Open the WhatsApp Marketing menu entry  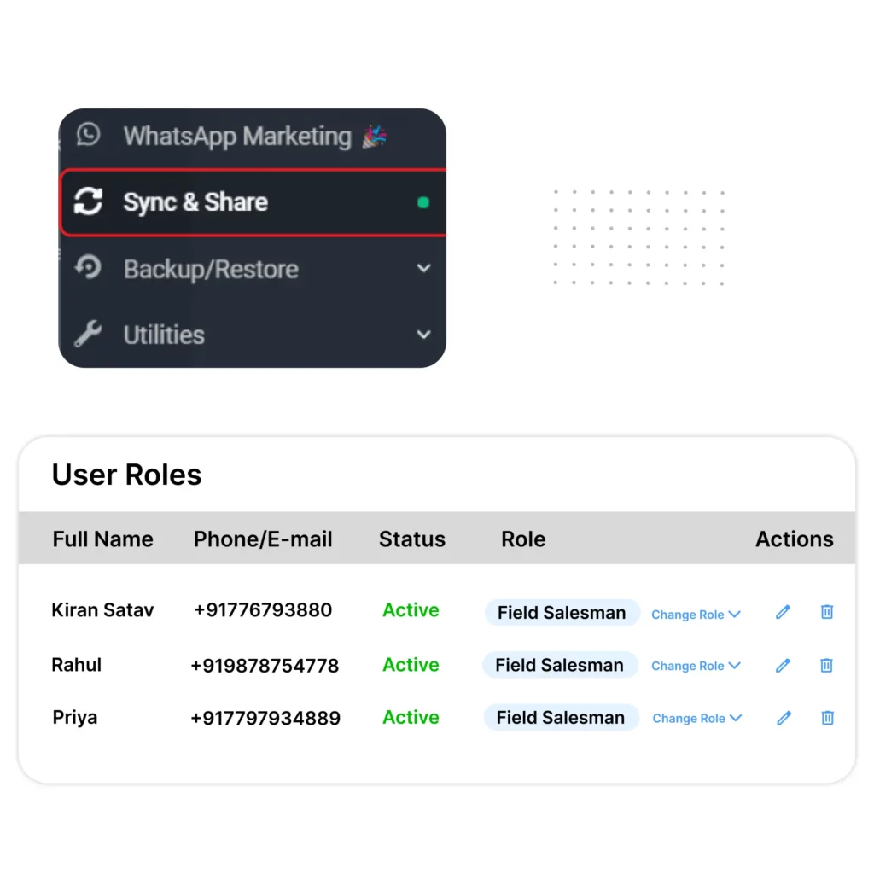point(236,136)
